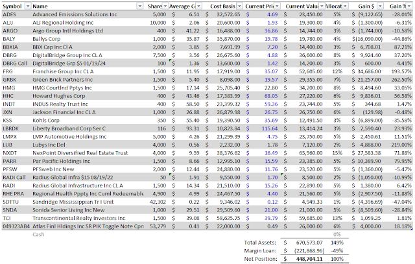Select the ADES symbol cell
Image resolution: width=415 pixels, height=264 pixels.
9,14
